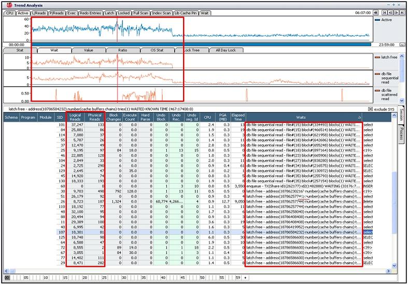Select the Latch tab
The width and height of the screenshot is (408, 285).
point(109,13)
